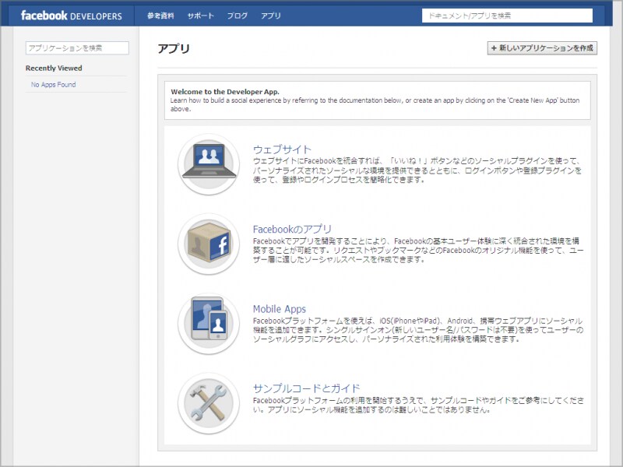Open ブログ from the top navigation bar
The image size is (623, 467).
tap(238, 16)
